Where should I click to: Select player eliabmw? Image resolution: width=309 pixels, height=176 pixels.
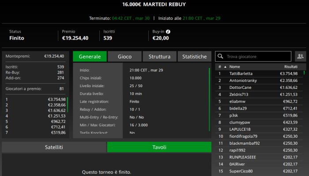[259, 102]
